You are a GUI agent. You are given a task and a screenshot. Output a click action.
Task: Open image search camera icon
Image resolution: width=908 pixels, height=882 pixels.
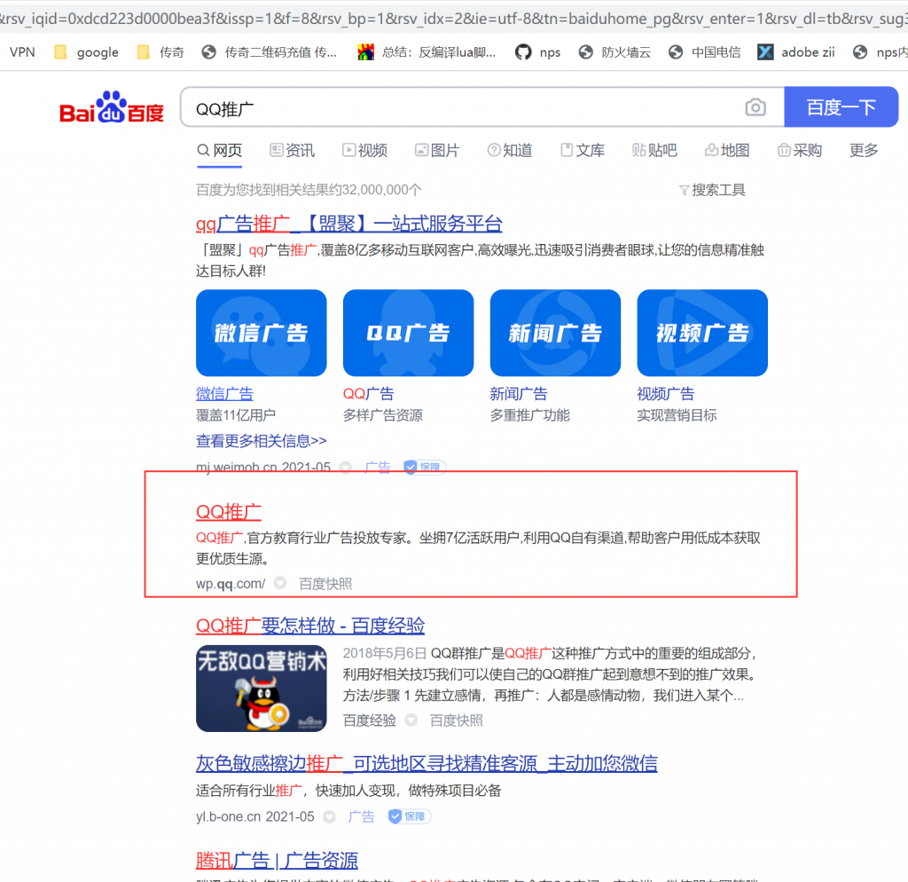point(755,107)
